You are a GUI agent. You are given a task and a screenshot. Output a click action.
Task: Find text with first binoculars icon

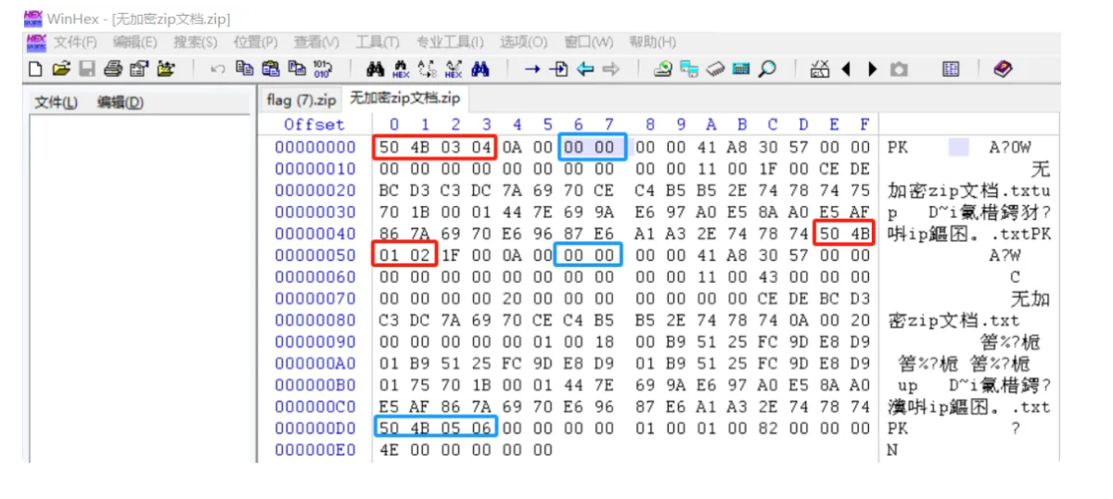[x=376, y=70]
